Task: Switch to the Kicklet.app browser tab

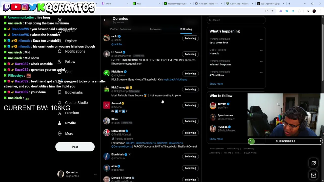Action: coord(240,4)
